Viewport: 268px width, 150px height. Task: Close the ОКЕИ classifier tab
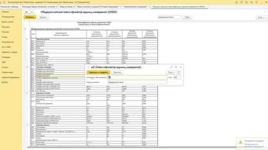pos(206,7)
